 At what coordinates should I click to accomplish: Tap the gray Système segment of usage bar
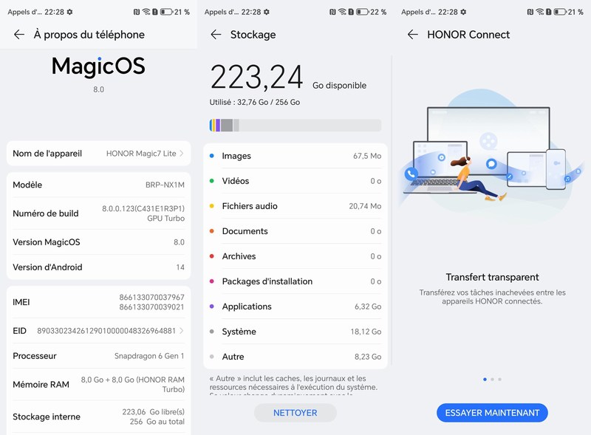point(227,125)
